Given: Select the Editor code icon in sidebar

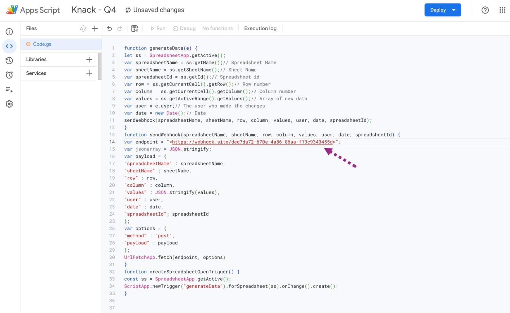Looking at the screenshot, I should click(9, 46).
